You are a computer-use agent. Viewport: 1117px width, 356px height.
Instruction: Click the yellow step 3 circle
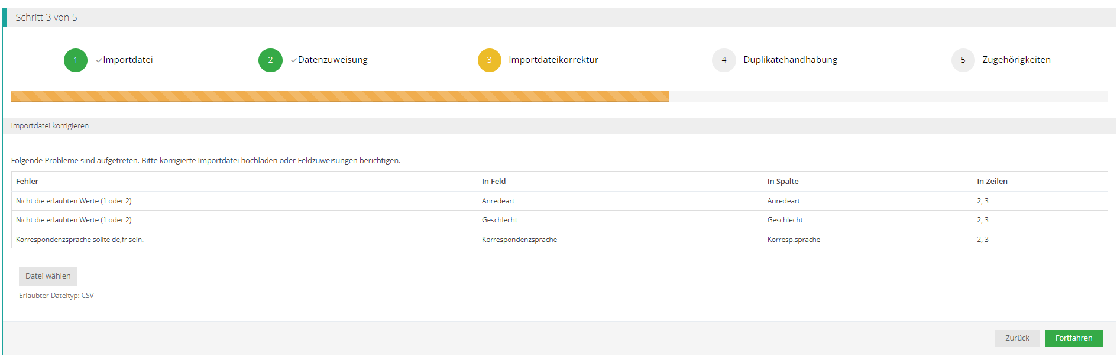pos(489,60)
